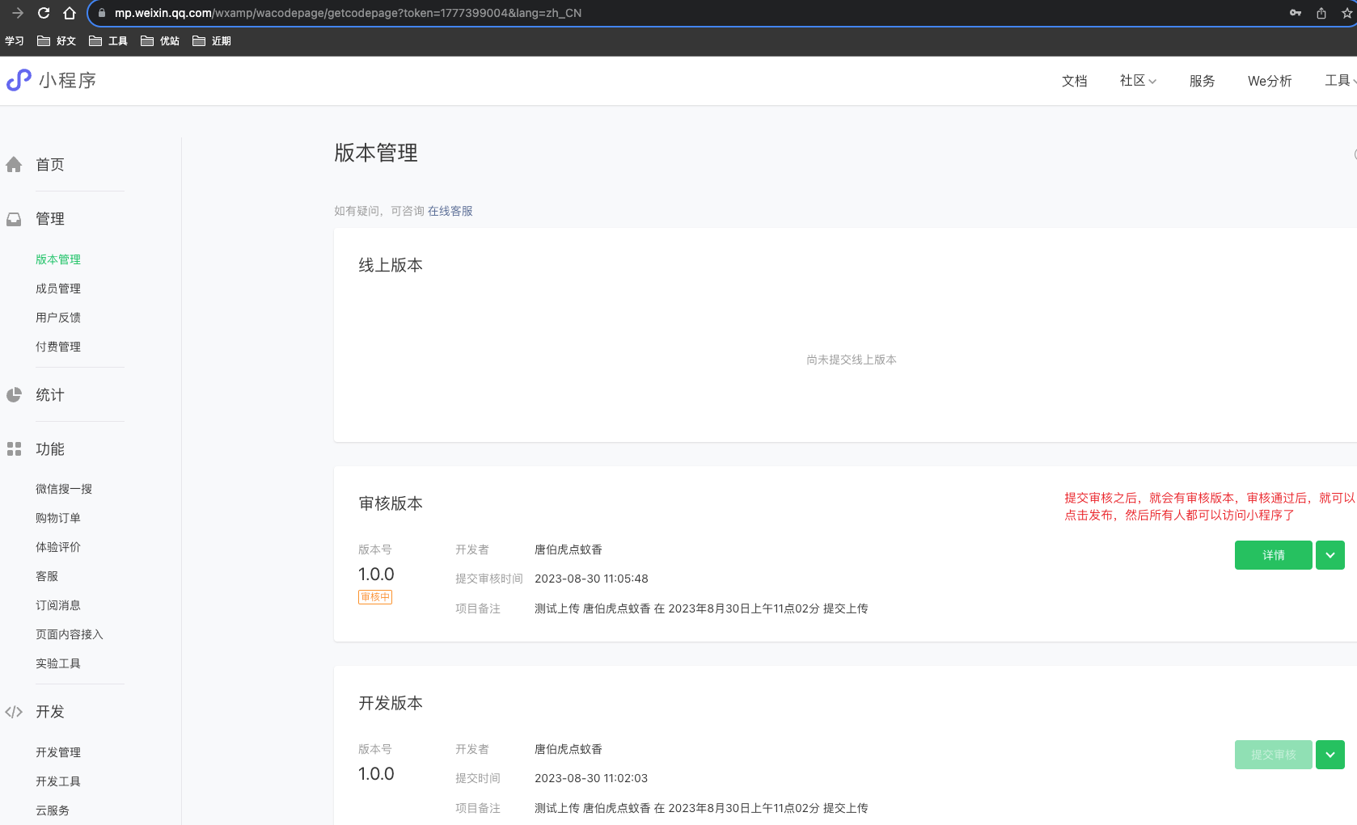Open the password key icon in address bar
Image resolution: width=1357 pixels, height=825 pixels.
tap(1296, 13)
